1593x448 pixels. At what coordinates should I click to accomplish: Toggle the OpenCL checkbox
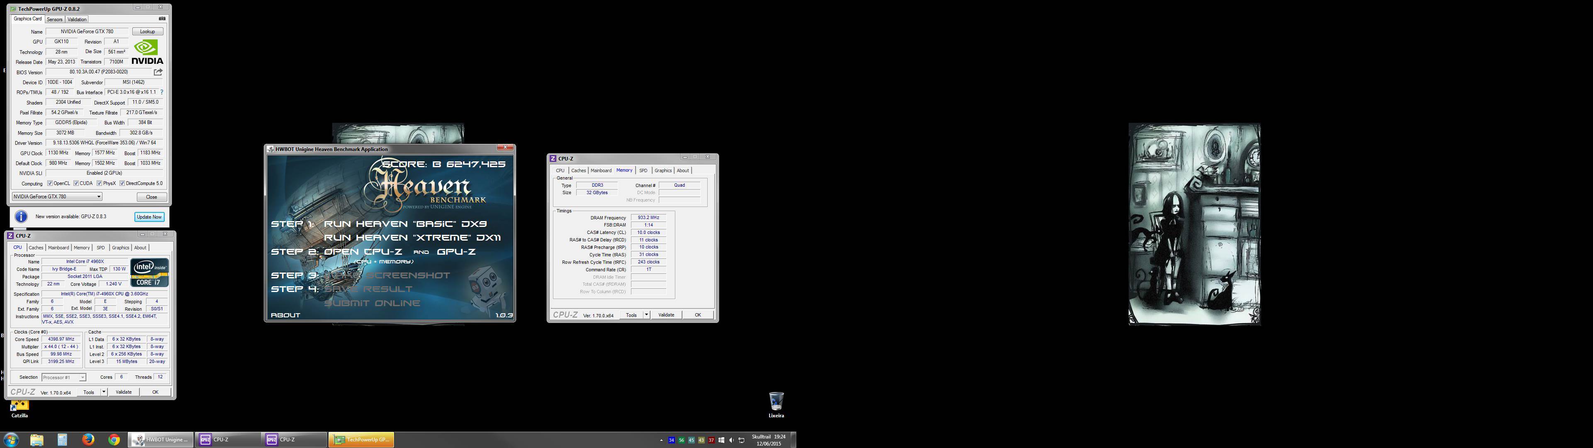click(x=50, y=183)
